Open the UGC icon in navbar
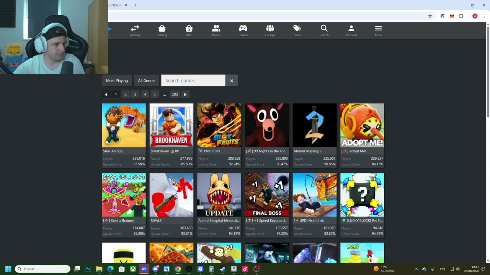This screenshot has width=490, height=275. [189, 31]
